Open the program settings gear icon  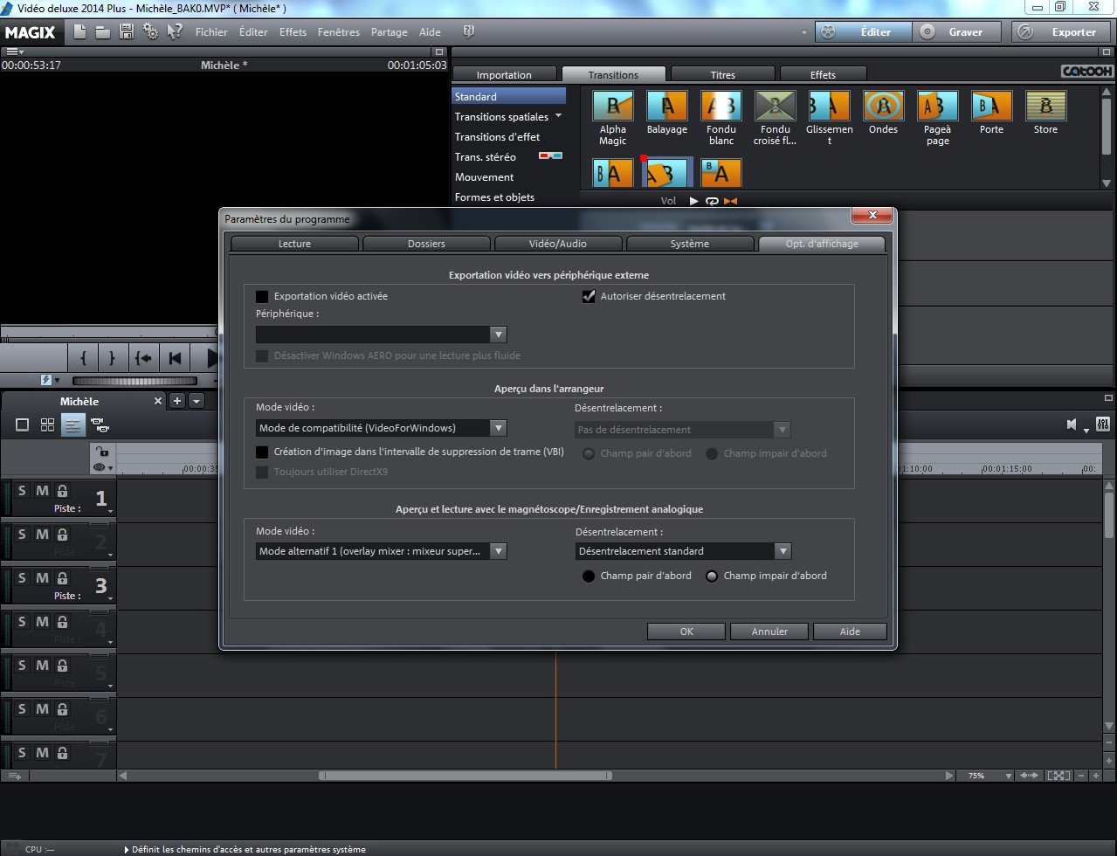coord(150,31)
